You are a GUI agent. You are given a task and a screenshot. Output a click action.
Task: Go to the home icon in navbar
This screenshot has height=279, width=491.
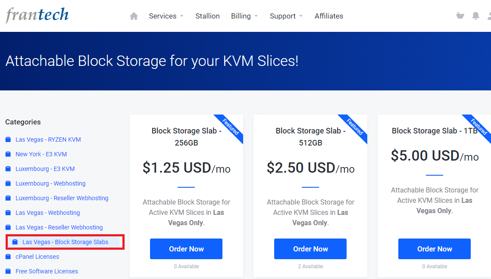tap(134, 16)
